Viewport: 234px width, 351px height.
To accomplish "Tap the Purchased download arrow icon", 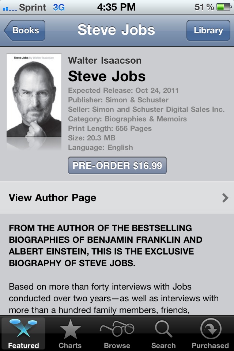I will (210, 329).
